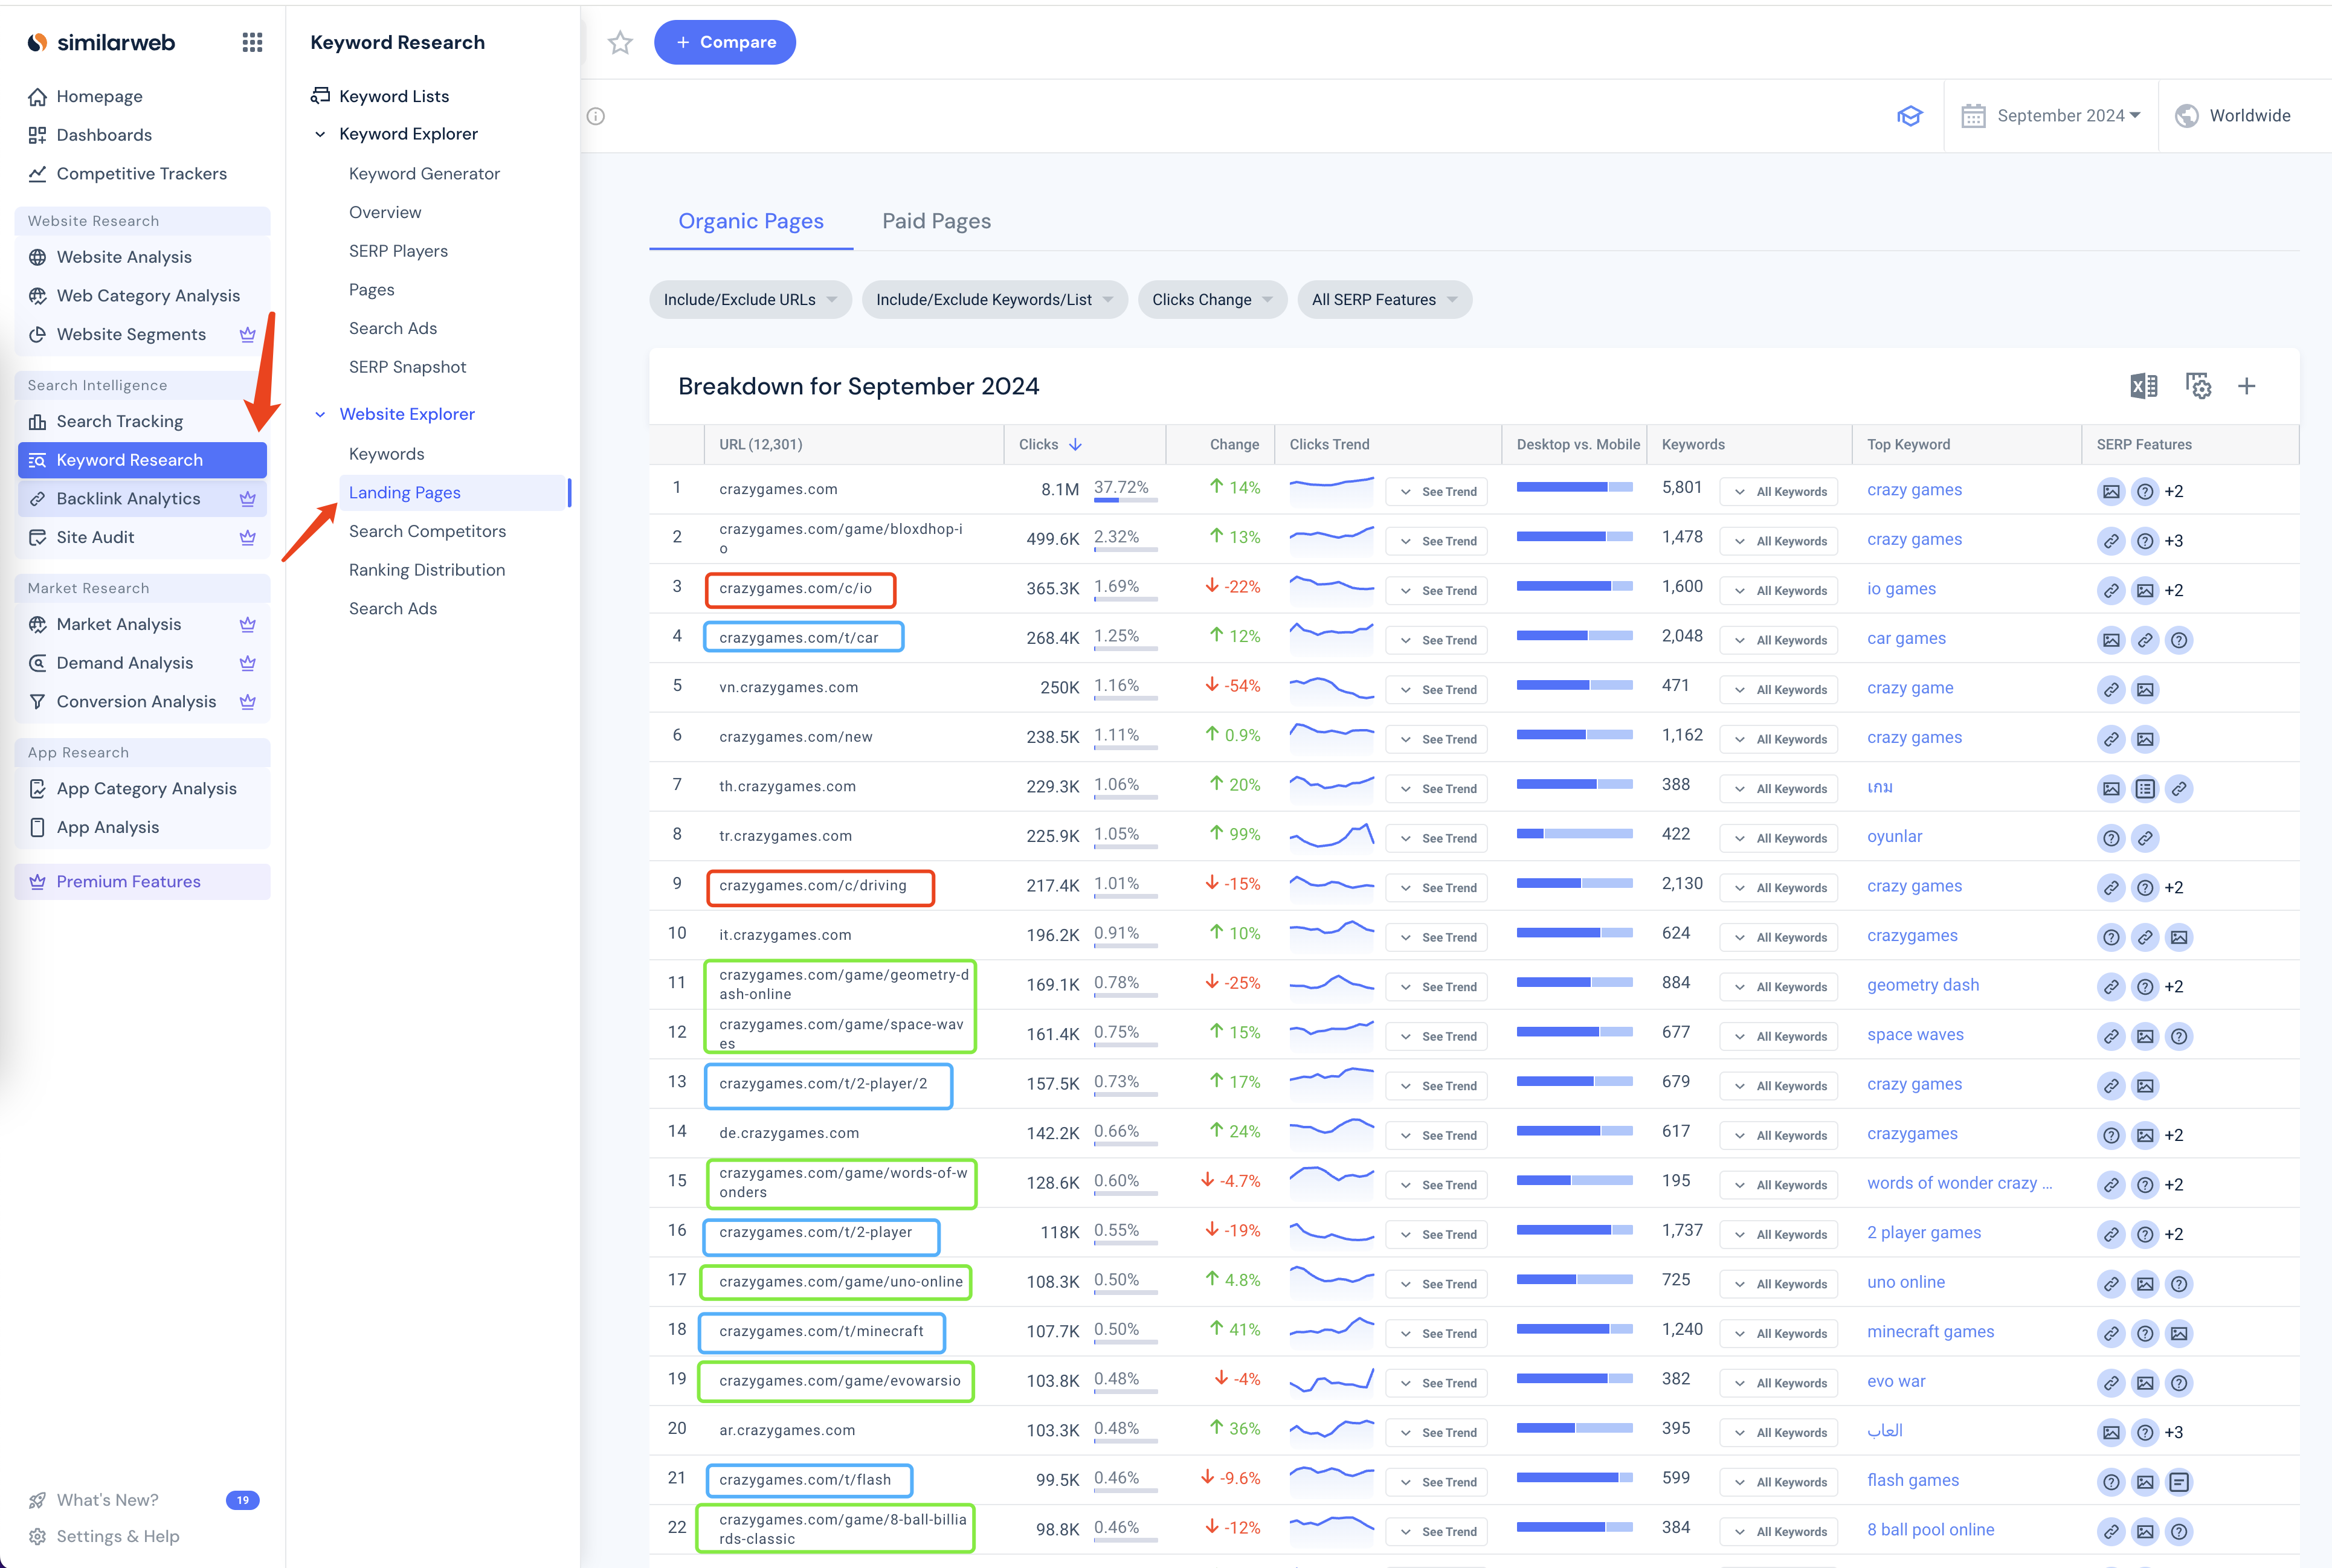This screenshot has height=1568, width=2332.
Task: Open Ranking Distribution menu item
Action: point(427,570)
